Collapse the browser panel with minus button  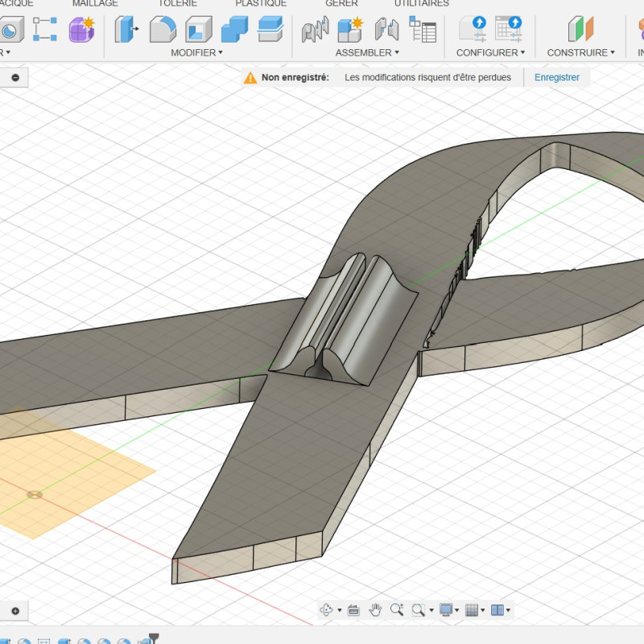tap(15, 77)
